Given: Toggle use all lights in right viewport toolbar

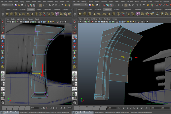Looking at the screenshot, I should (x=128, y=22).
